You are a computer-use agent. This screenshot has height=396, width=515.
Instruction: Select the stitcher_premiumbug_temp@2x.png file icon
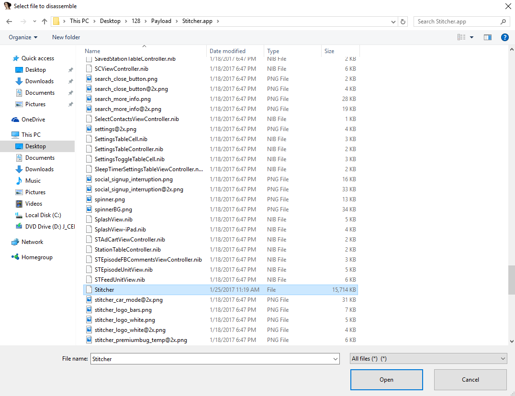point(89,340)
